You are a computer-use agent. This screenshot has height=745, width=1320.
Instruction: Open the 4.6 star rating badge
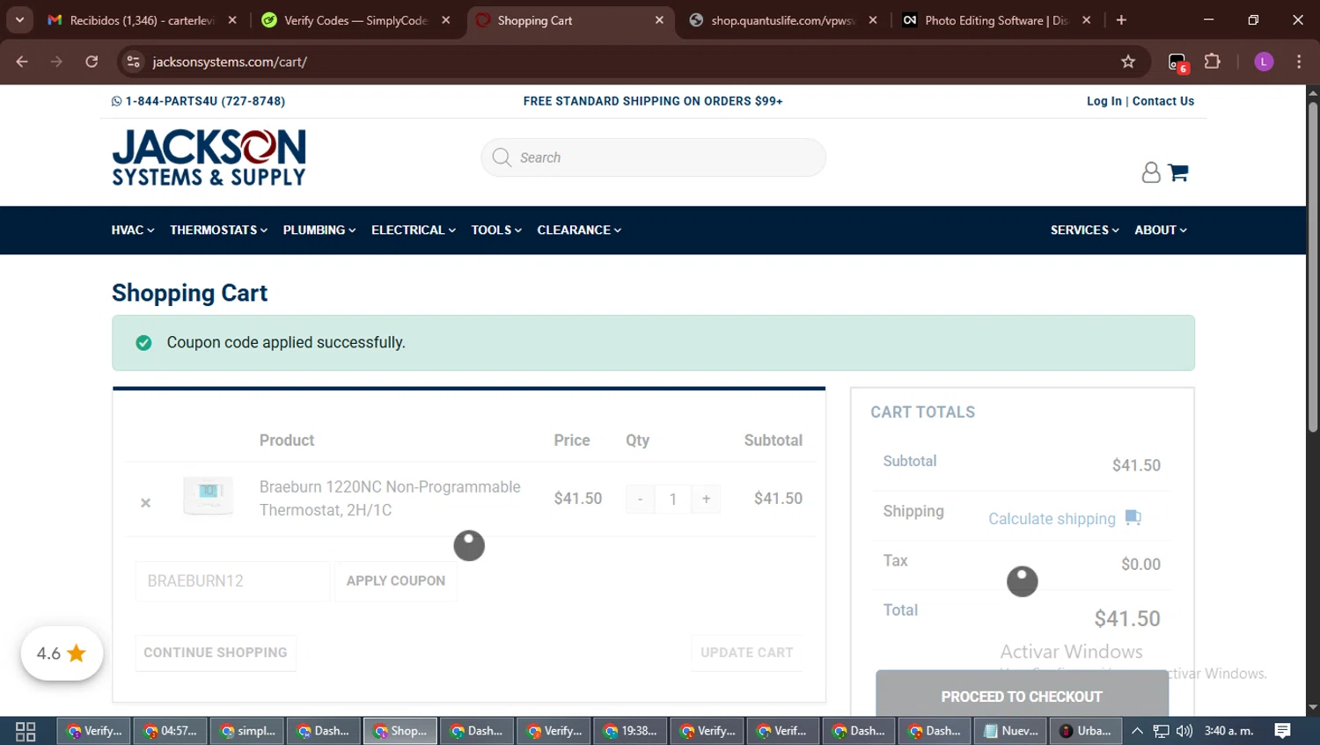(x=62, y=654)
